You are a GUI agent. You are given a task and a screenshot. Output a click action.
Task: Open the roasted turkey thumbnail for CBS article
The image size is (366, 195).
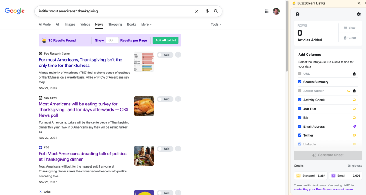pos(144,106)
